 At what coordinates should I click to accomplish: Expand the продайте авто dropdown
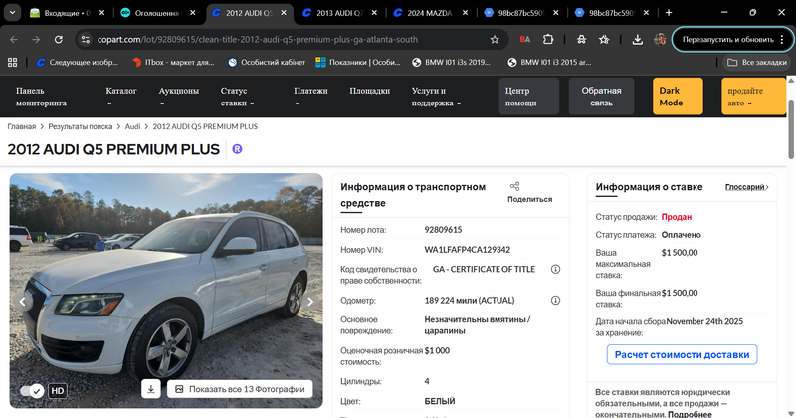753,97
